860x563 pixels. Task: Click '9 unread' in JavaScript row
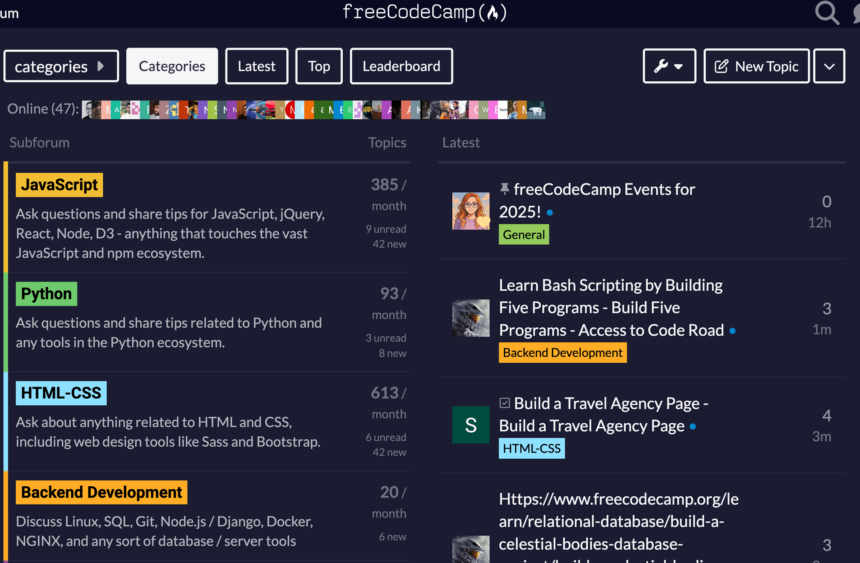click(x=386, y=229)
